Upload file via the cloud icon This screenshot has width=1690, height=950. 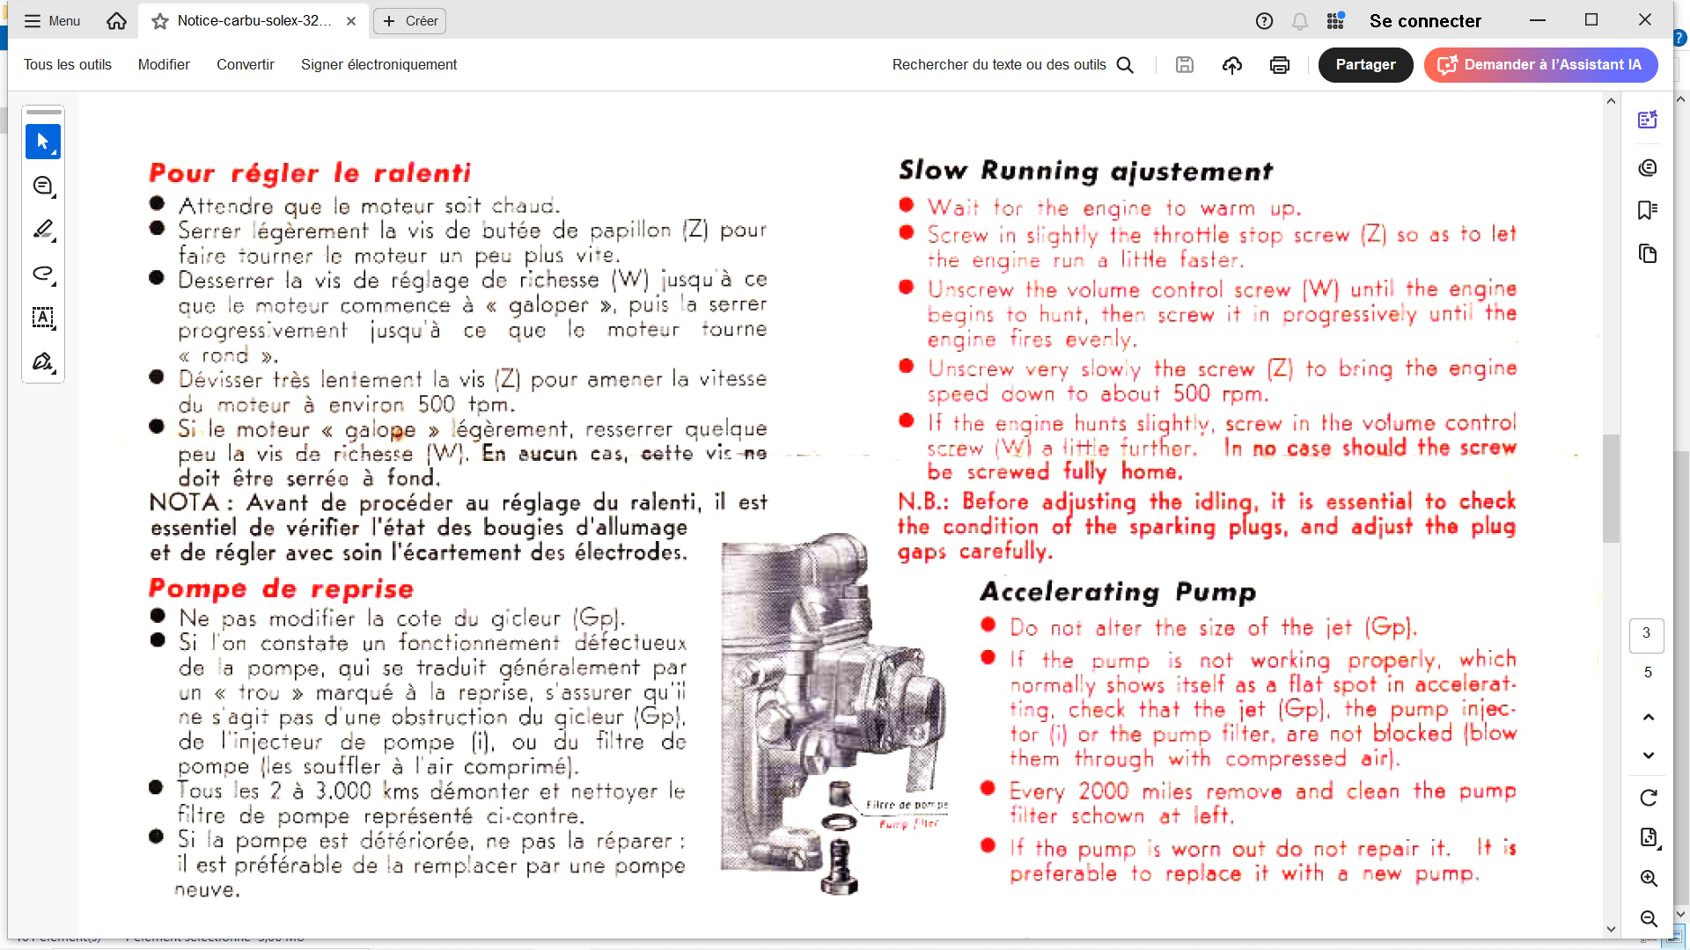click(x=1232, y=65)
